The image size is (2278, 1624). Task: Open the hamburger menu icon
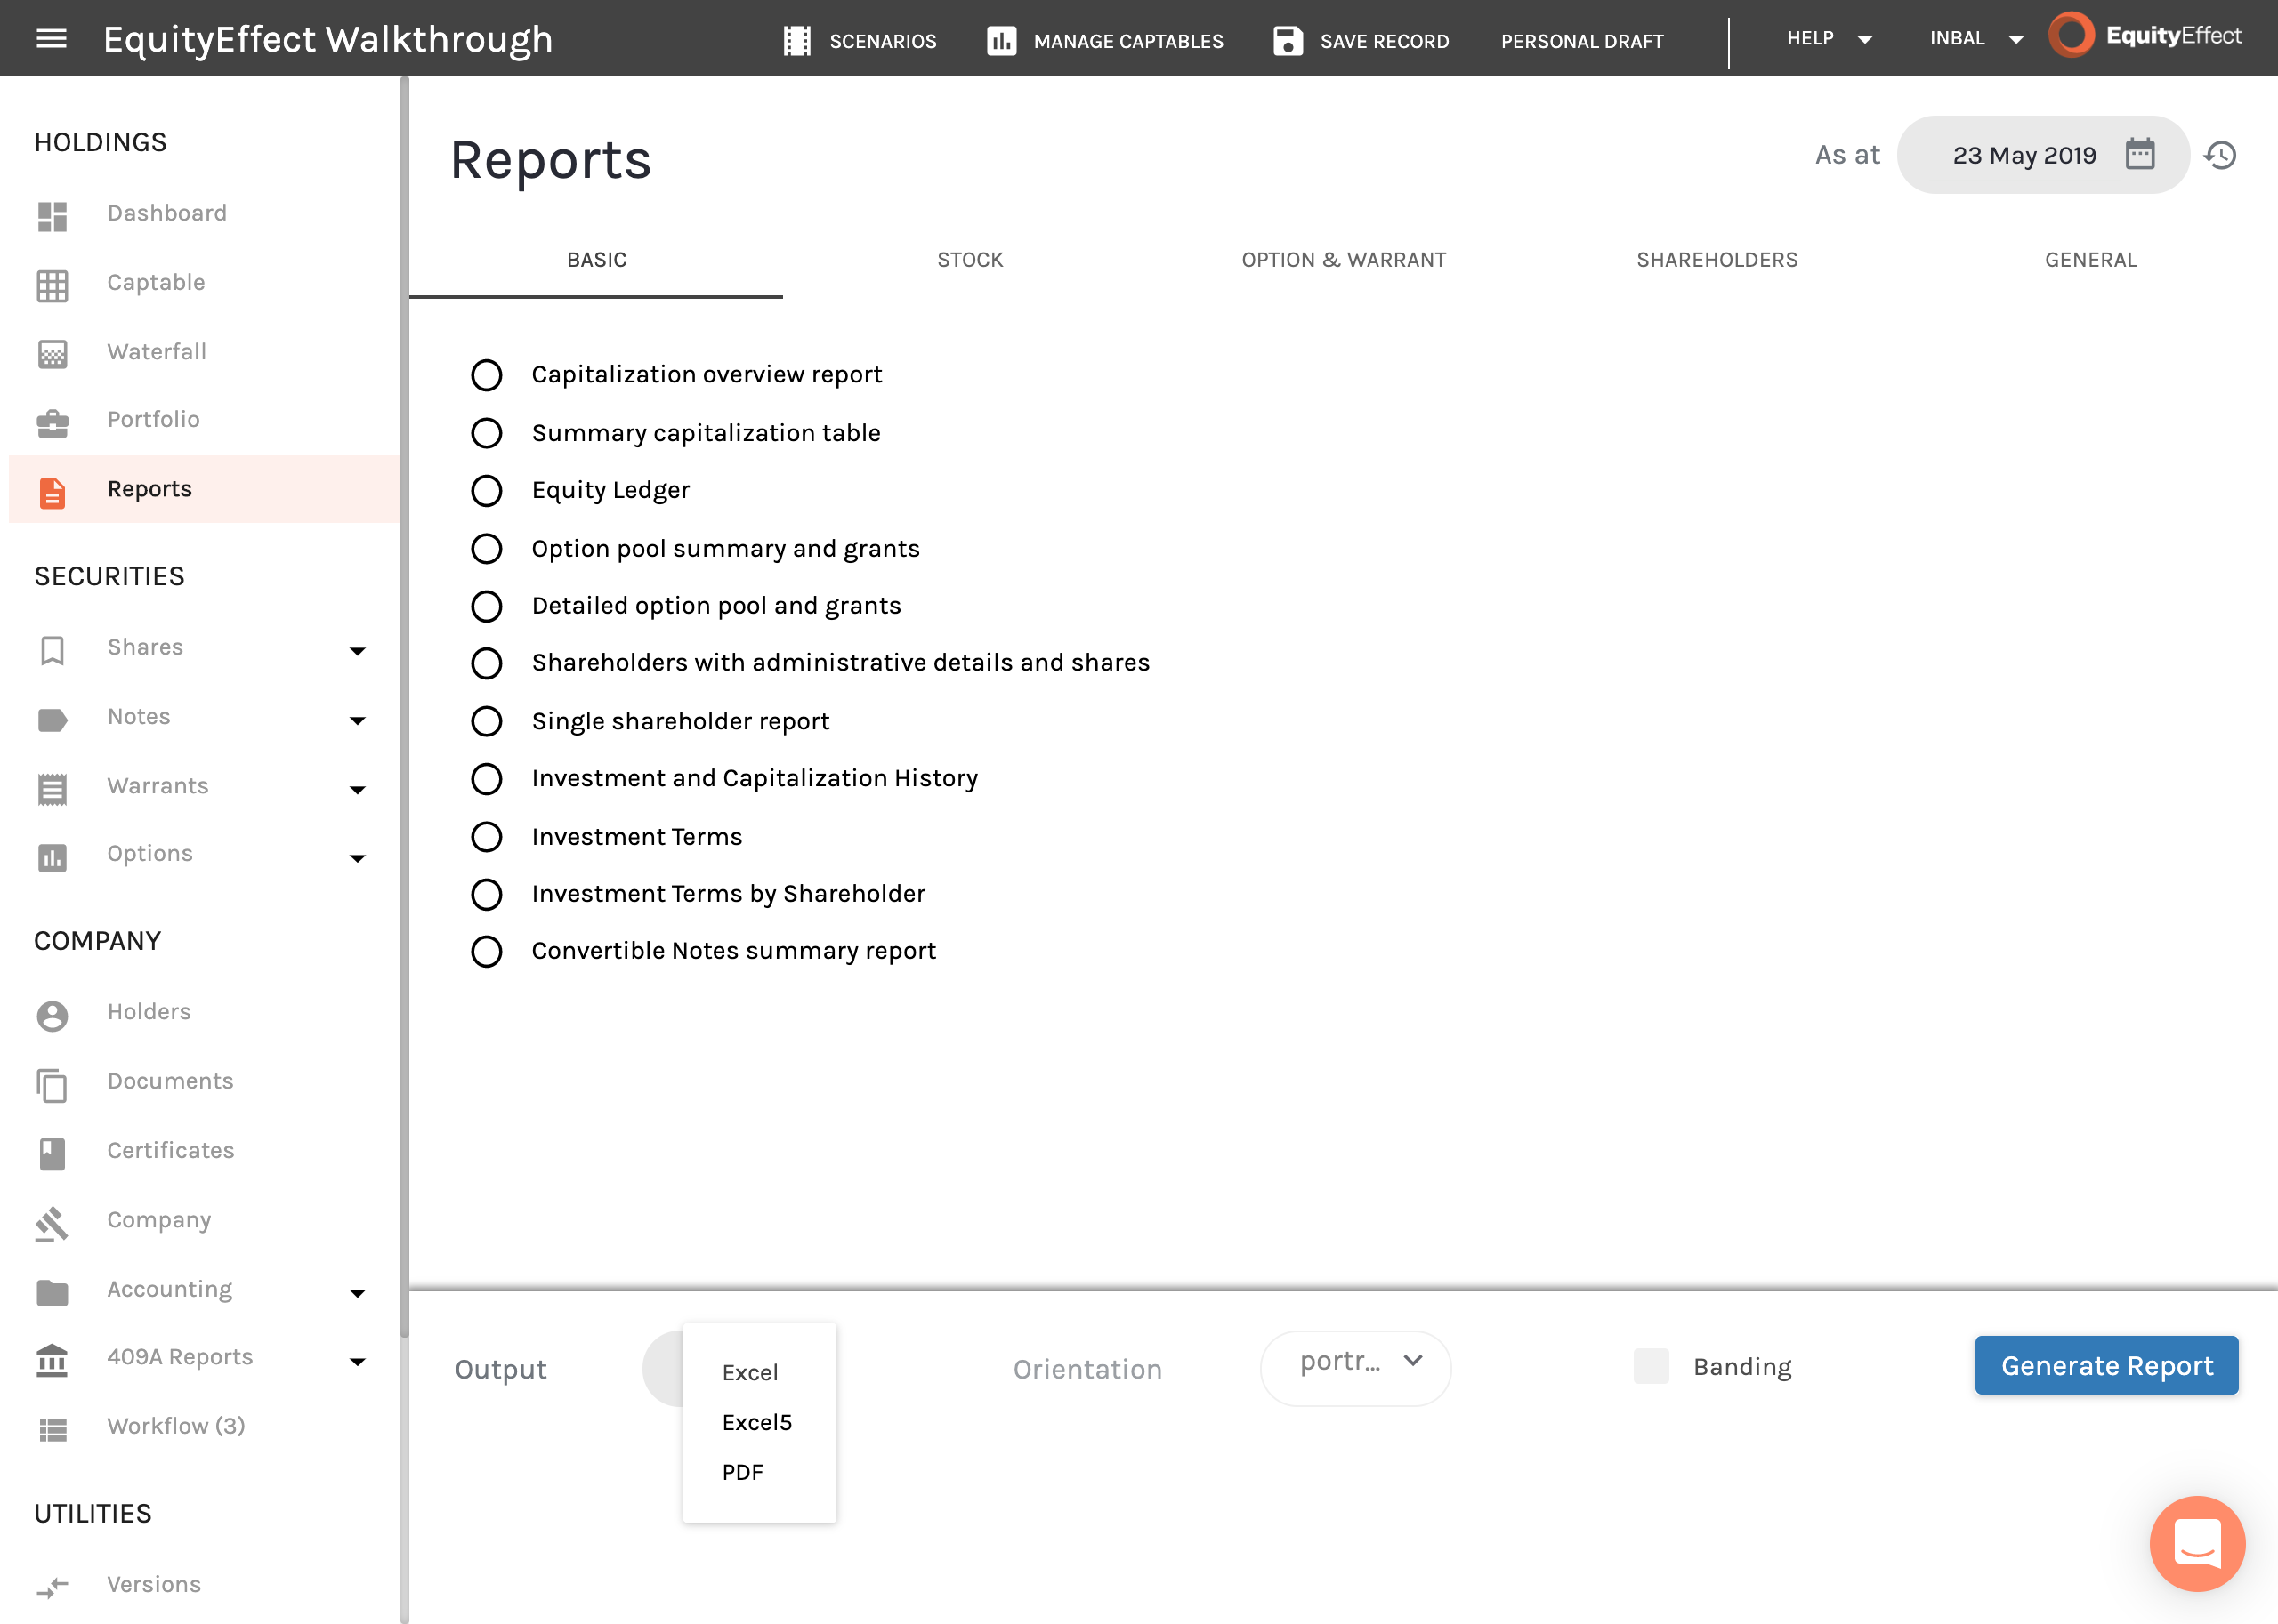click(x=51, y=39)
